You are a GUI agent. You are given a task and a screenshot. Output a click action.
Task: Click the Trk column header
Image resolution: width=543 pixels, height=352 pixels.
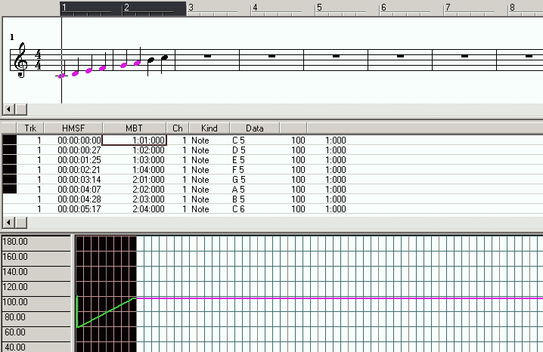[30, 128]
